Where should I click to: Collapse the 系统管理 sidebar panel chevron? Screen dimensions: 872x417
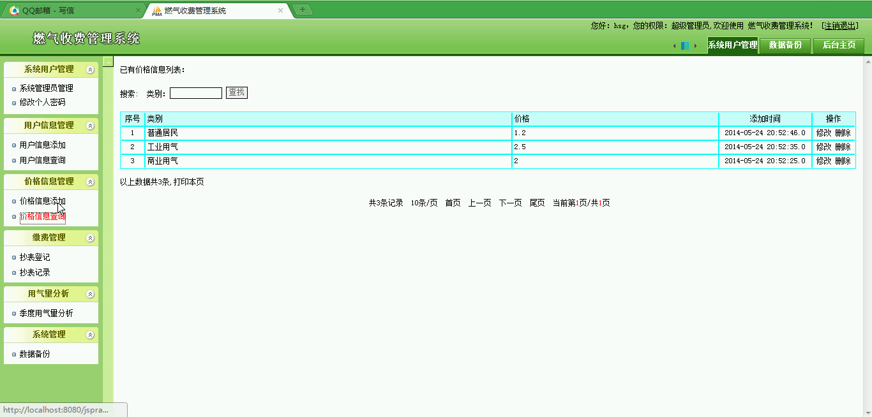pos(90,335)
